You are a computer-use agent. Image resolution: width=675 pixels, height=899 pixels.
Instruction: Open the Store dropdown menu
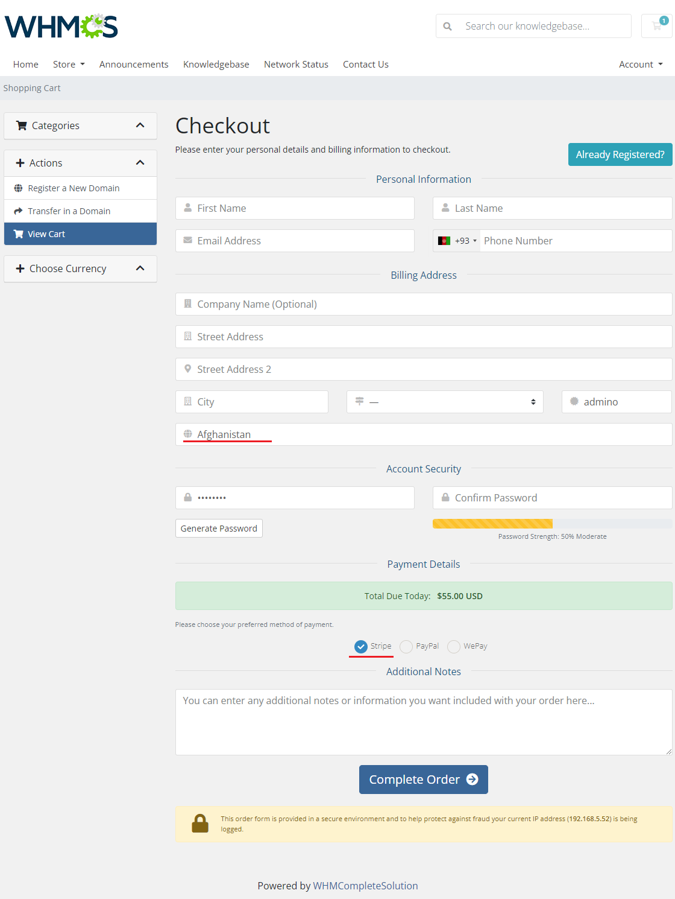[x=69, y=65]
